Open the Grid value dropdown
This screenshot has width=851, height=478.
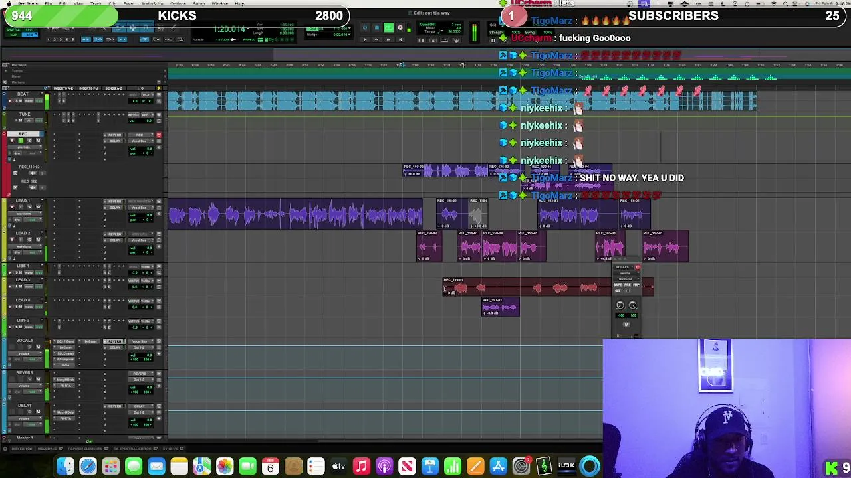(350, 29)
